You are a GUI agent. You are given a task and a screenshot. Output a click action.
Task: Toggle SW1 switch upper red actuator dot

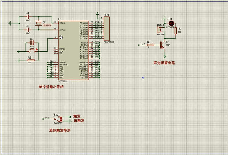pyautogui.click(x=61, y=117)
